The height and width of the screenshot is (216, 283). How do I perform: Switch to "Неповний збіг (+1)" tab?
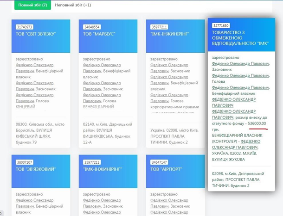pos(73,5)
